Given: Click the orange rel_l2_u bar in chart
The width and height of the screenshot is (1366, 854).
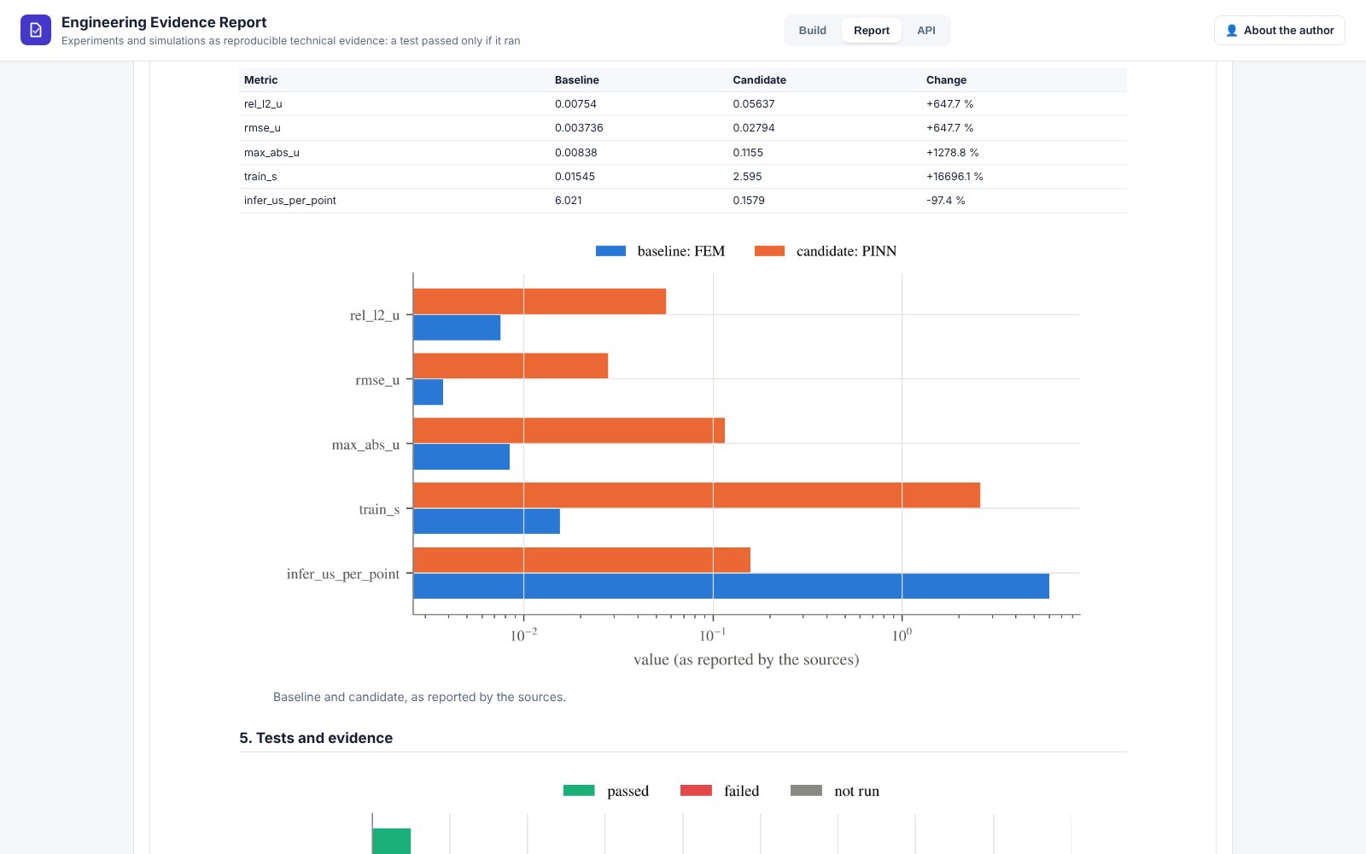Looking at the screenshot, I should (540, 301).
